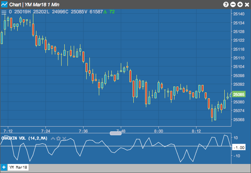
Task: Click the chart line icon in title bar
Action: point(4,4)
